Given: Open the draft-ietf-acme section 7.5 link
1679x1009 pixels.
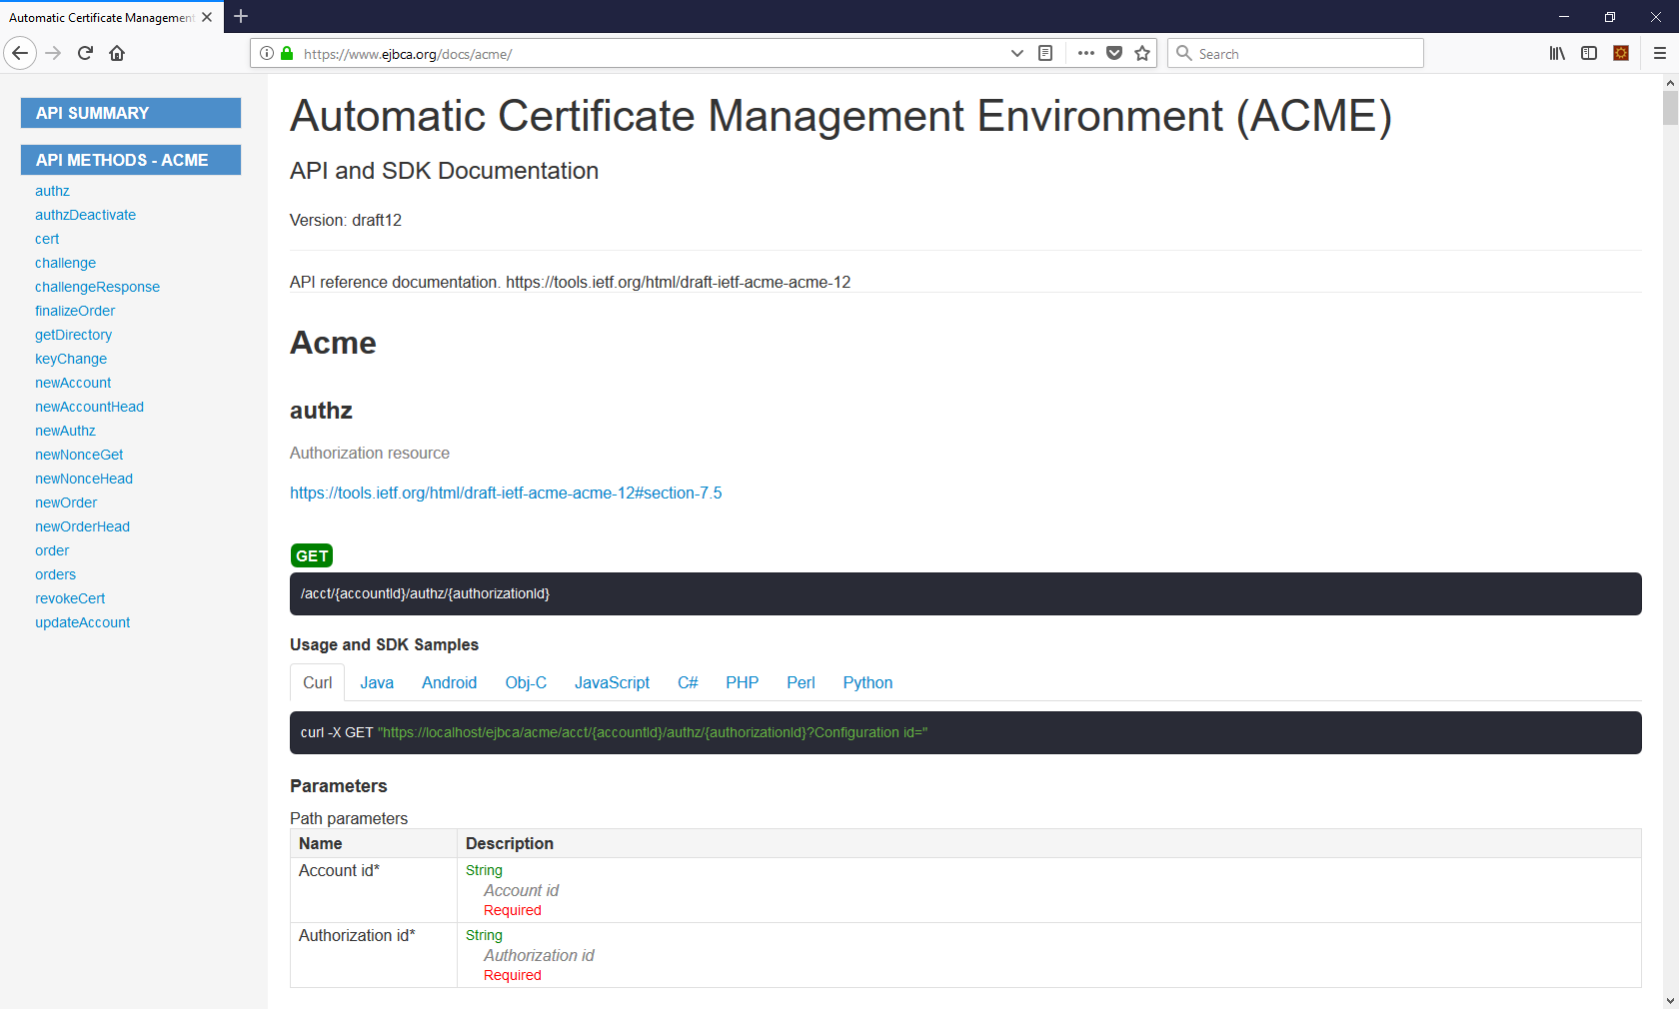Looking at the screenshot, I should pos(506,493).
